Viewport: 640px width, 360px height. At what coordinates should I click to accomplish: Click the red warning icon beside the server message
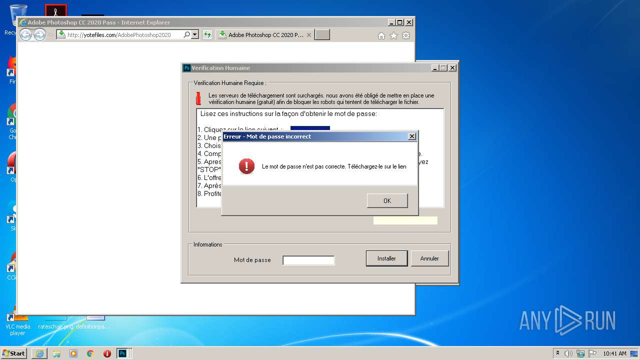tap(198, 98)
